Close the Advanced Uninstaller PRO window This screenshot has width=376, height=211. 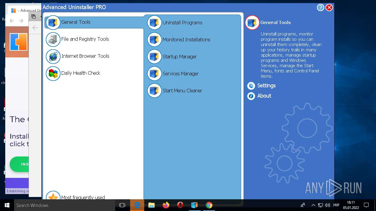click(x=329, y=8)
